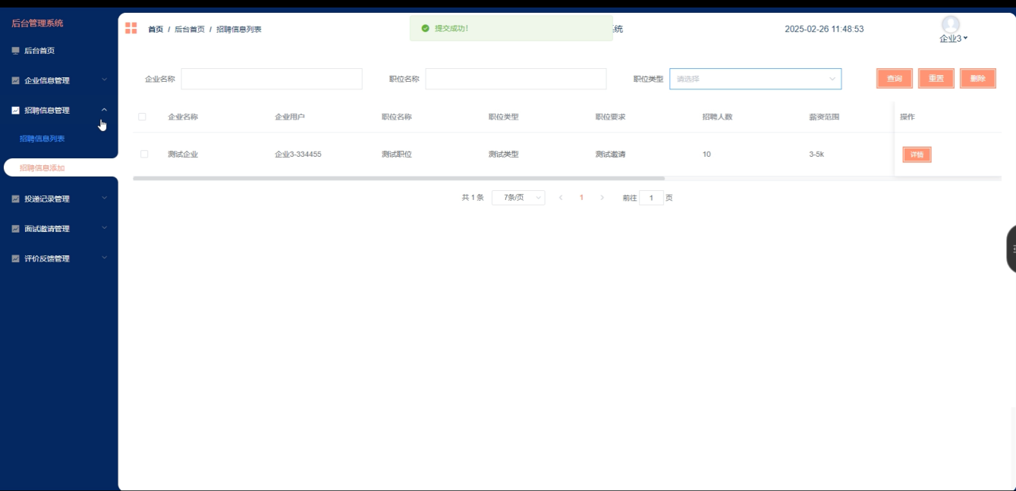
Task: Click cell 测试职位
Action: pos(397,155)
